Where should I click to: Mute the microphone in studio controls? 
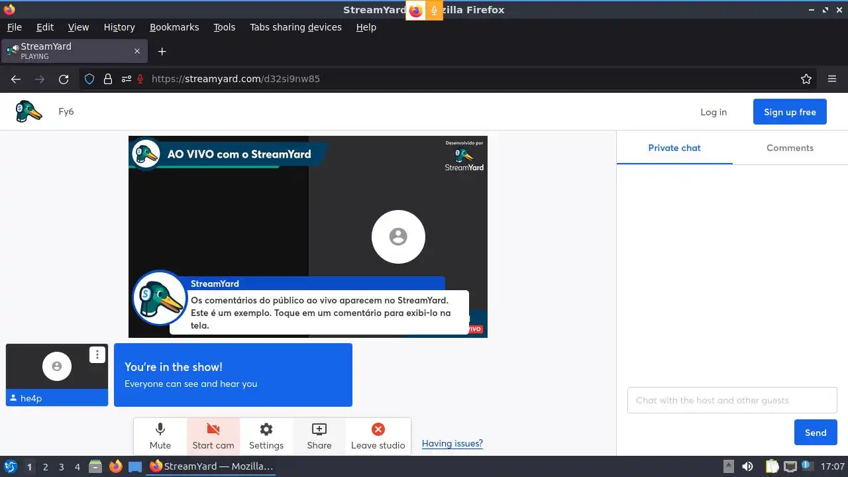click(160, 437)
